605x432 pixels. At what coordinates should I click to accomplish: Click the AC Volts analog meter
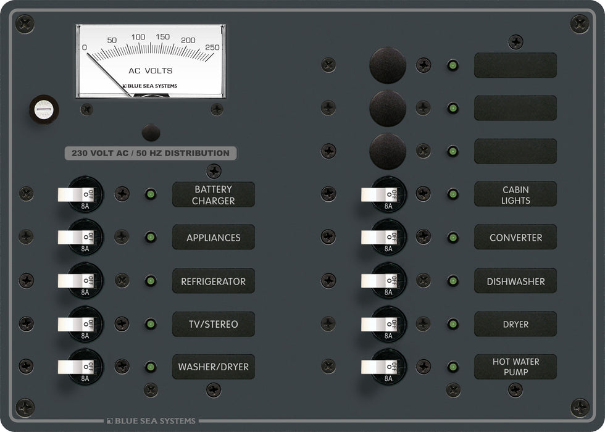coord(151,61)
